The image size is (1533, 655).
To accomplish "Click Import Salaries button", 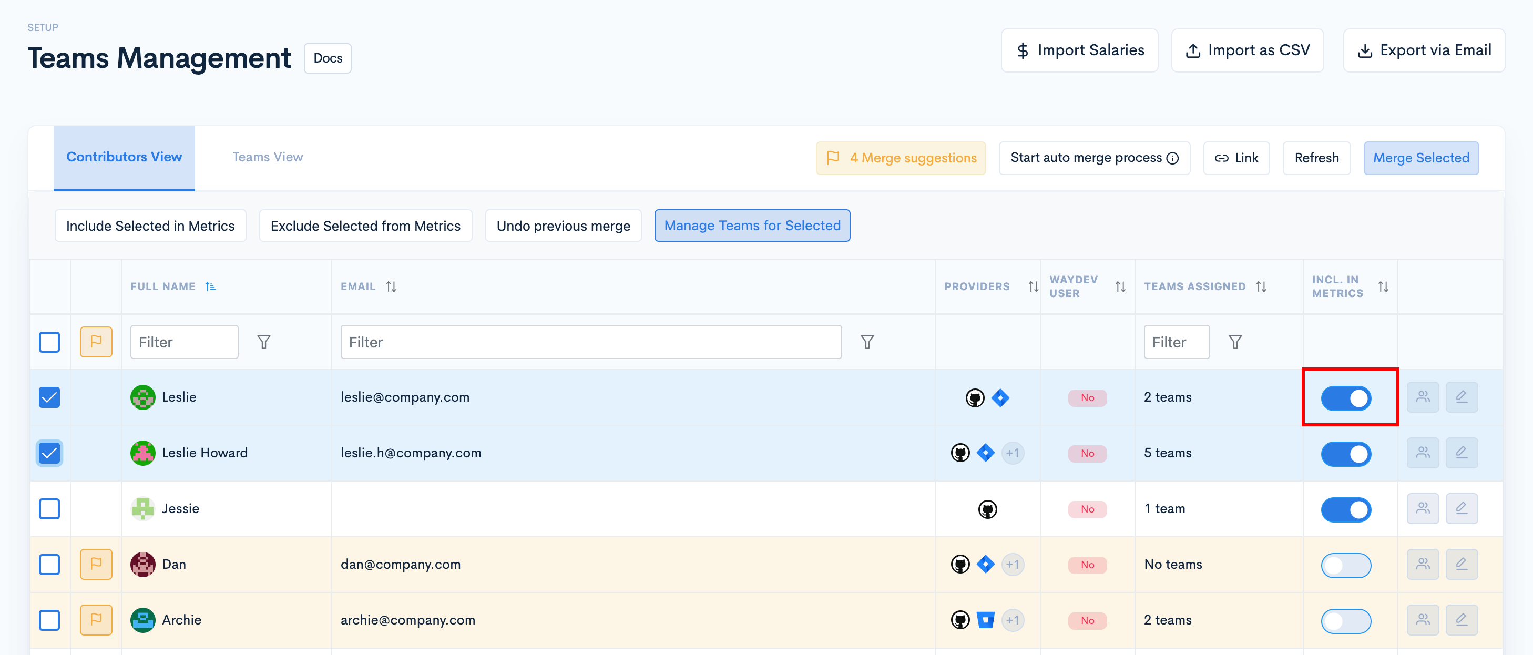I will tap(1079, 50).
